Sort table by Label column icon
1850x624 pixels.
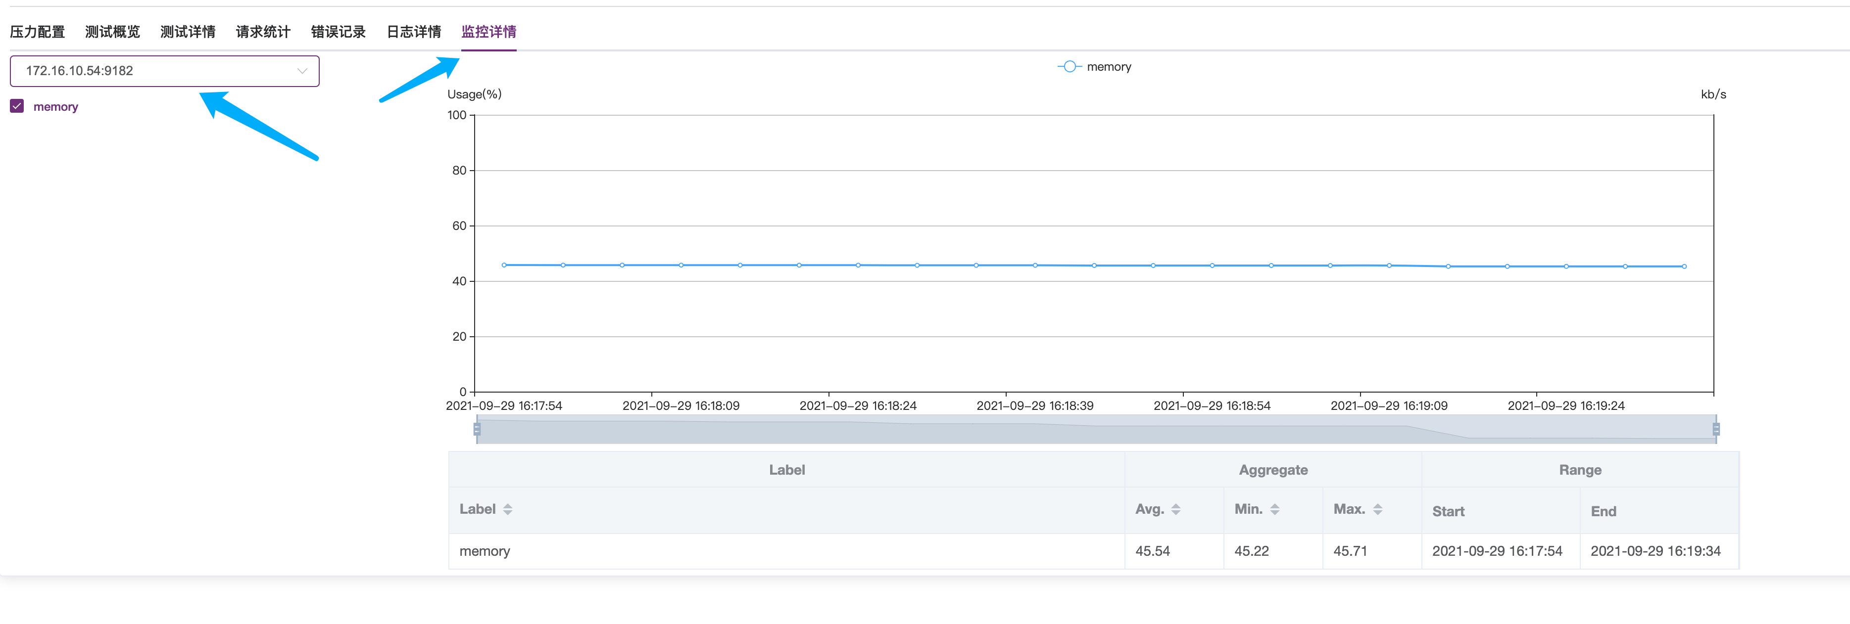(508, 509)
